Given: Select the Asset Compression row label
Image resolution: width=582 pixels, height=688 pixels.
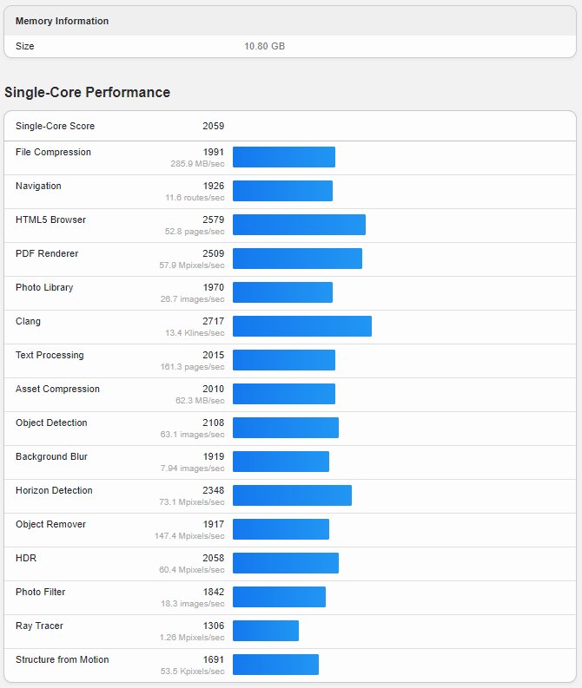Looking at the screenshot, I should (x=57, y=389).
